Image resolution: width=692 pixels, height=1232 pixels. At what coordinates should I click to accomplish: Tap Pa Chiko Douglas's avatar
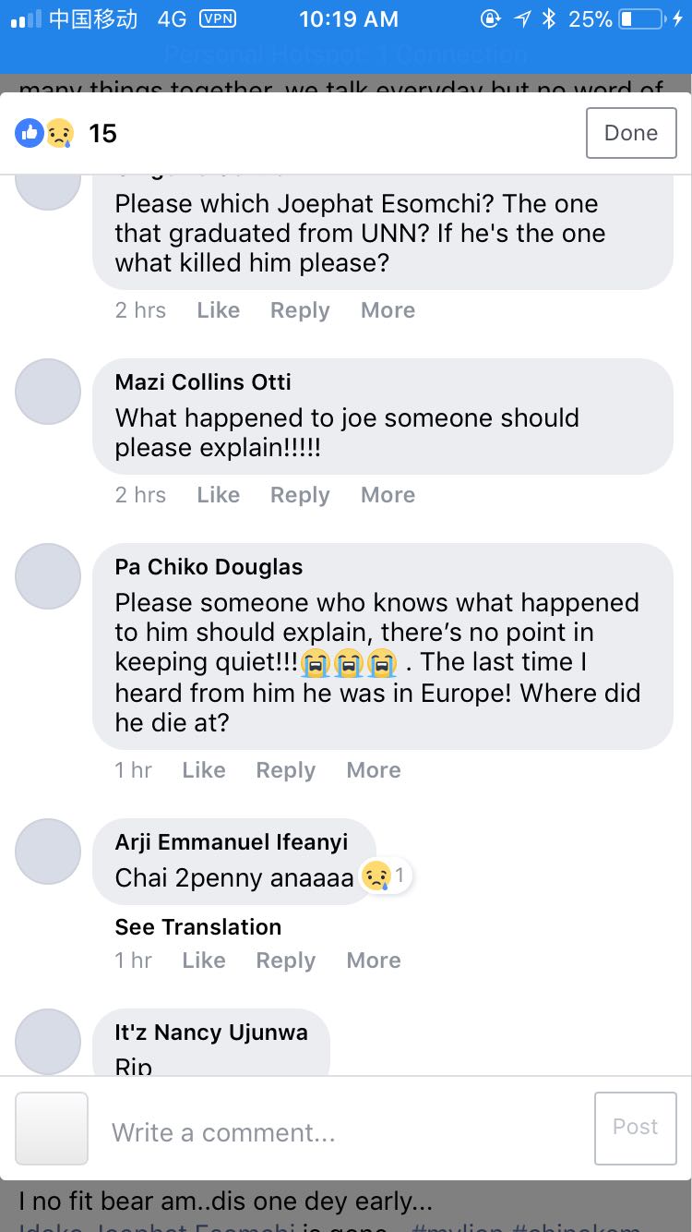48,576
